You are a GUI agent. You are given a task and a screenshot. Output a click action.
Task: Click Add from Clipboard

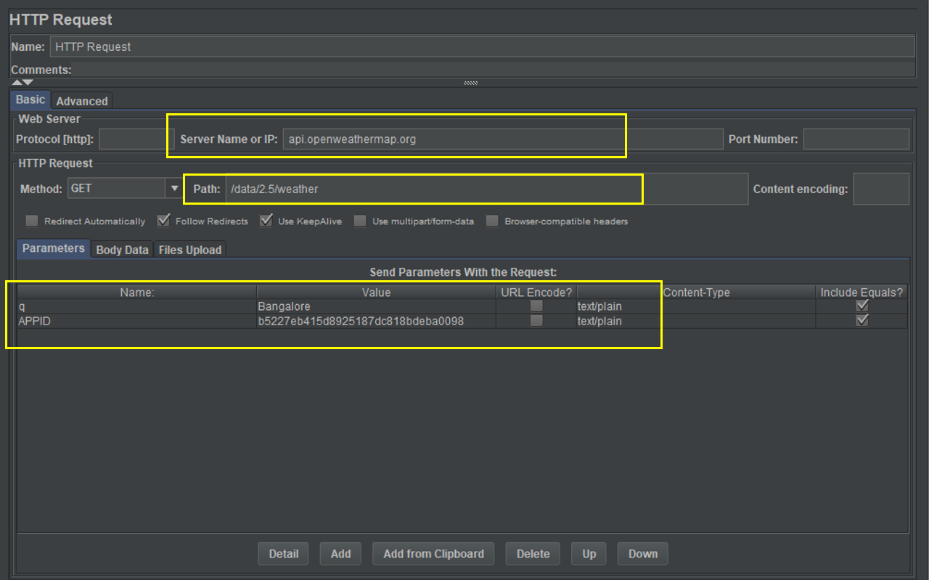tap(433, 553)
